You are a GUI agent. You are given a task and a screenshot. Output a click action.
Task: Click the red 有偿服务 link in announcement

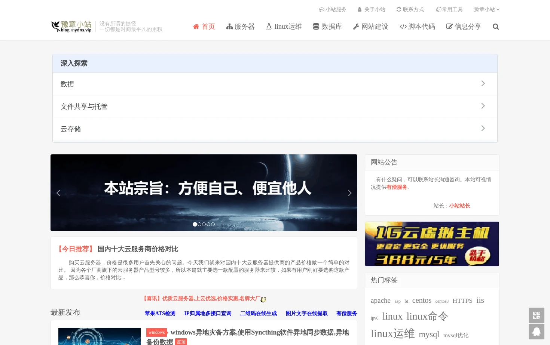397,187
